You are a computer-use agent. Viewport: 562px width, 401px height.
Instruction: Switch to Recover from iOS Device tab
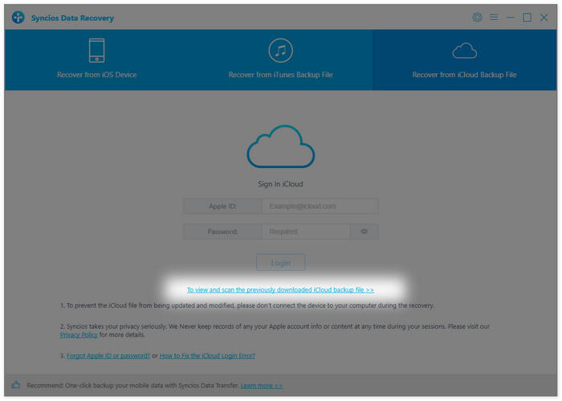[96, 75]
